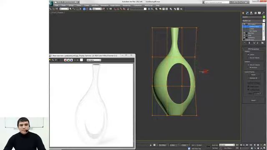Viewport: 267px width, 150px height.
Task: Select the Source Volume radio button
Action: click(248, 58)
